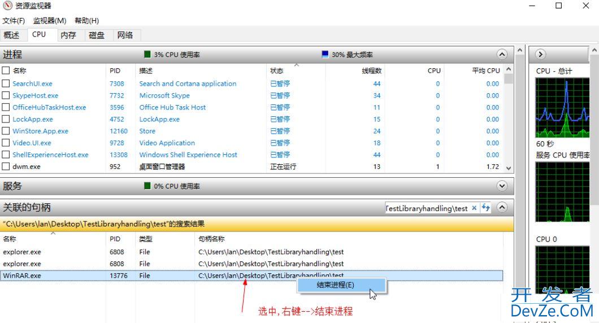Check the LockApp.exe process checkbox
This screenshot has width=599, height=323.
tap(6, 119)
